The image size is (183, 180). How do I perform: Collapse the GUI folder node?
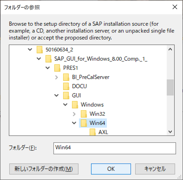coord(56,95)
